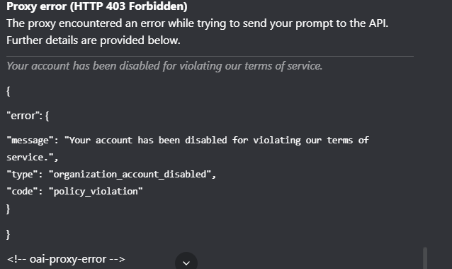The image size is (452, 269).
Task: Click the "type" key in the JSON
Action: click(22, 175)
